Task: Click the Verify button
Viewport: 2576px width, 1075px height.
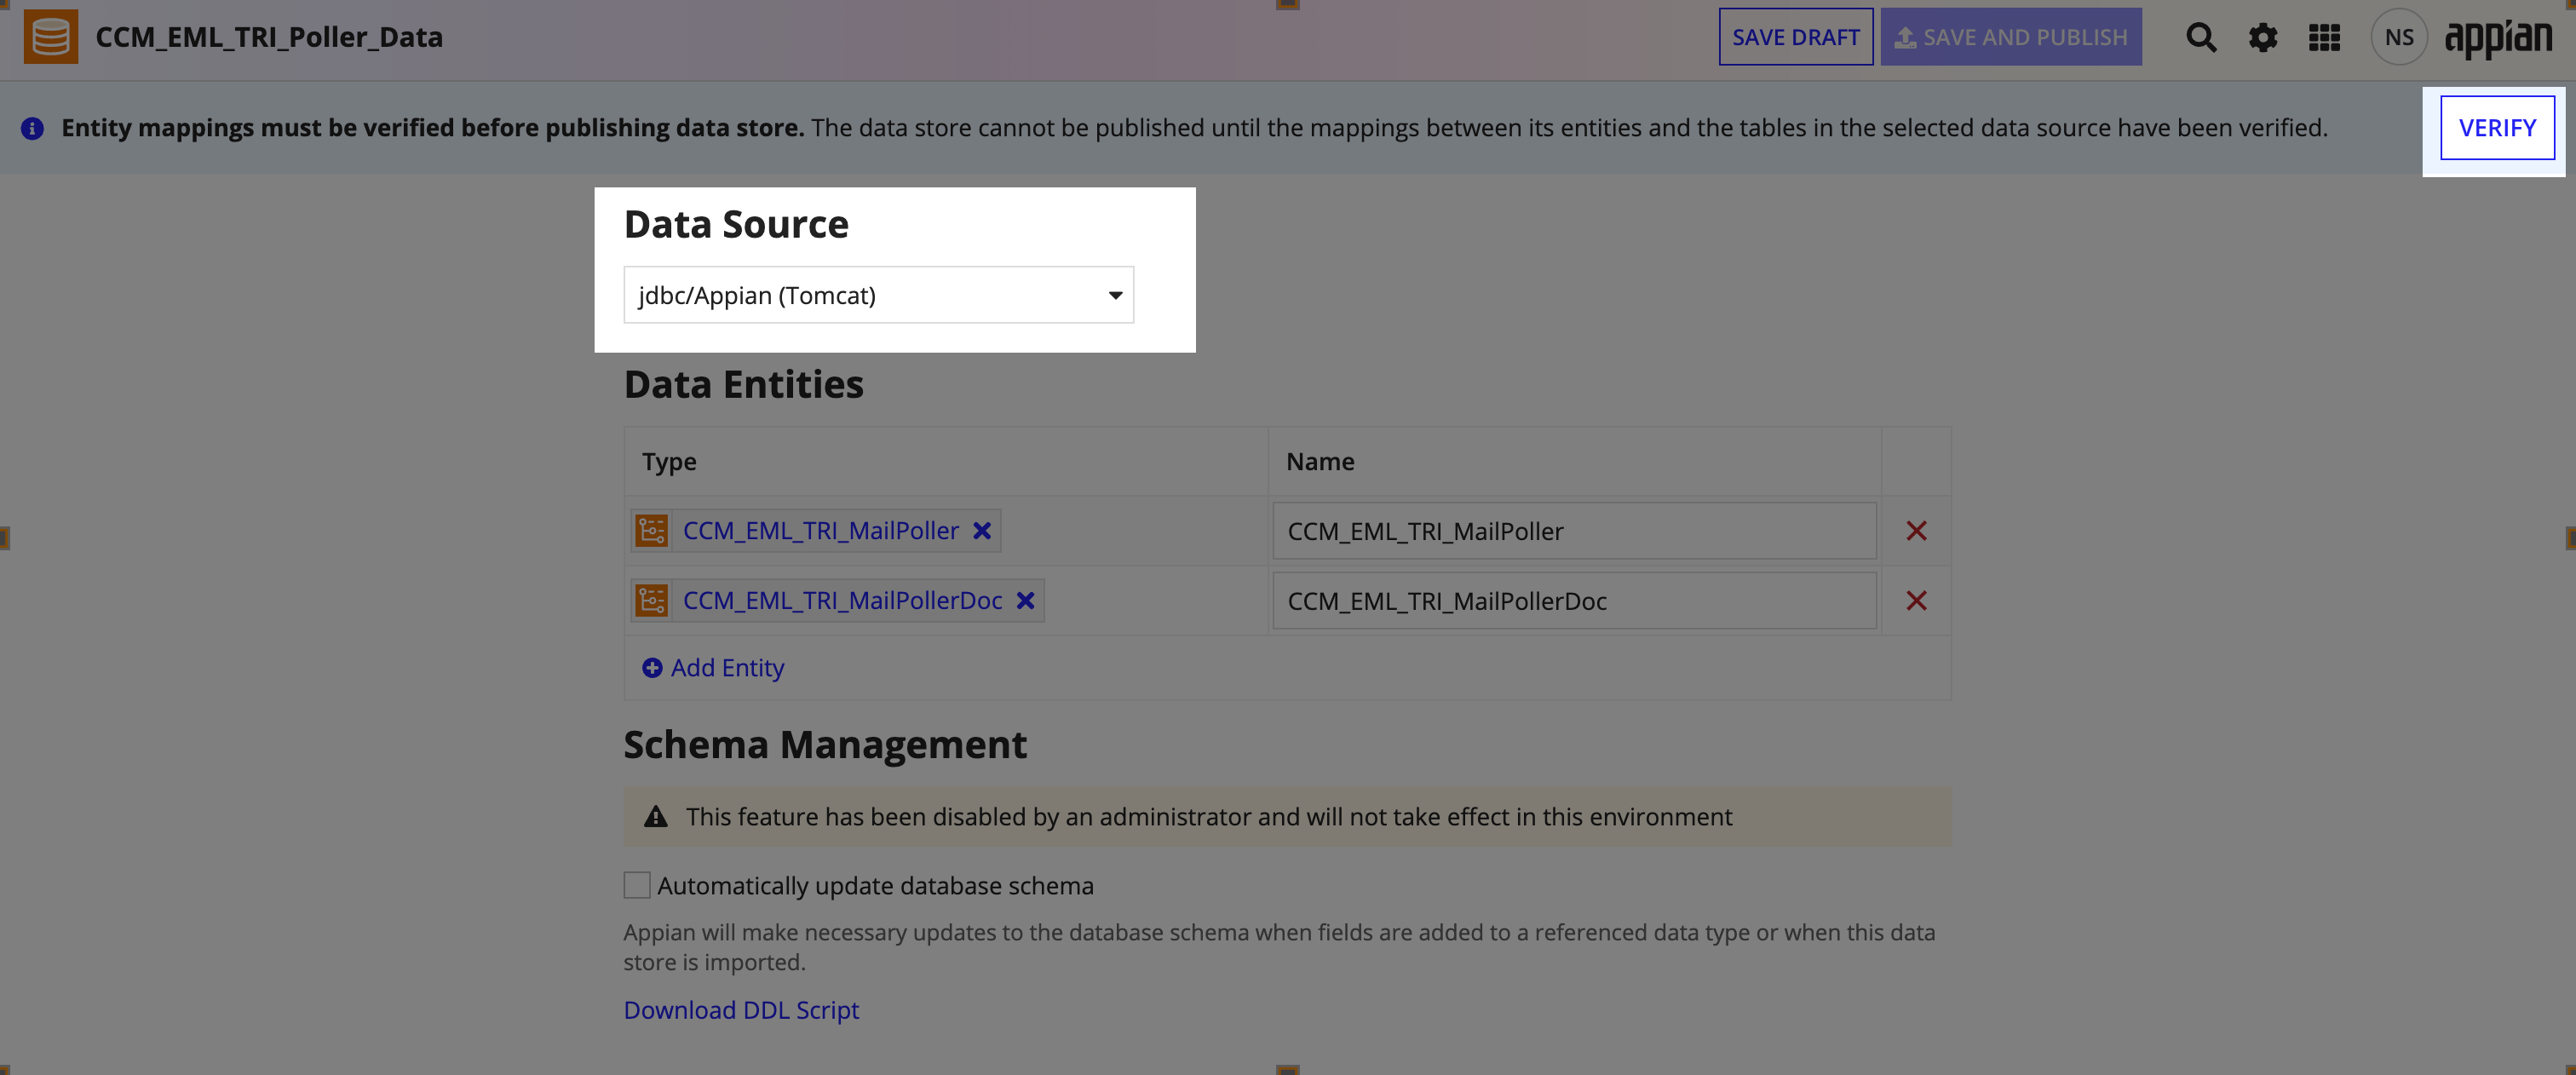Action: [x=2497, y=128]
